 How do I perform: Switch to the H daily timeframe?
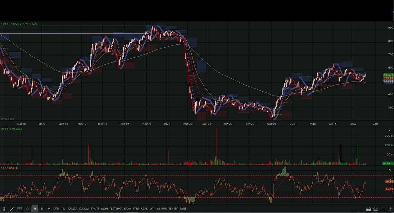[35, 209]
